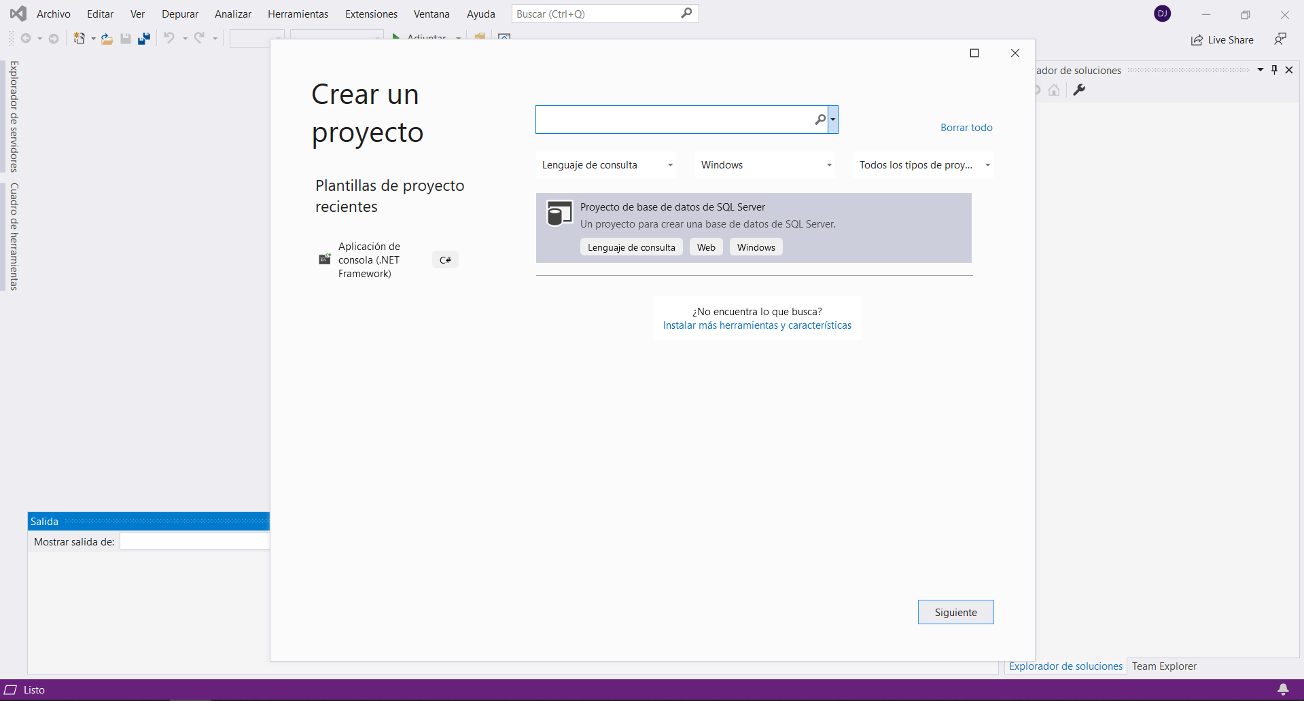1304x701 pixels.
Task: Open the Windows platform filter dropdown
Action: click(764, 165)
